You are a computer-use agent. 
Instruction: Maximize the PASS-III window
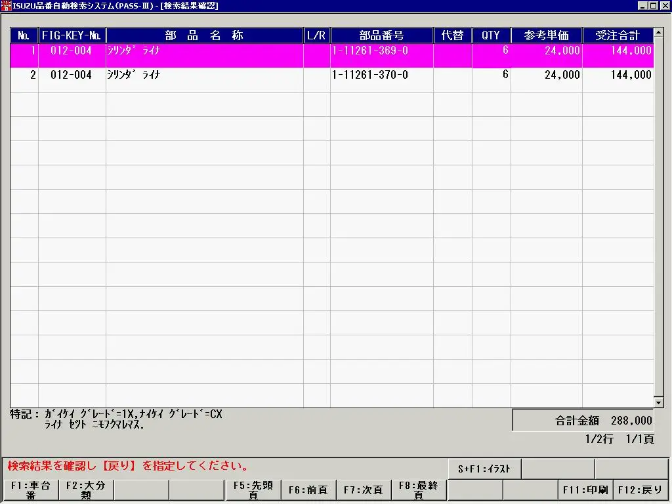653,5
